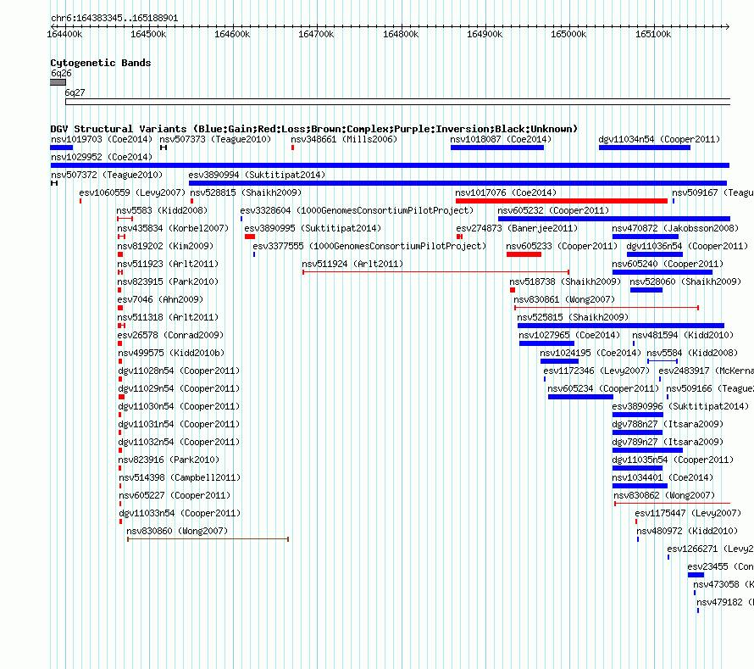Click the red nsv1017076 loss bar
The height and width of the screenshot is (669, 754).
562,201
